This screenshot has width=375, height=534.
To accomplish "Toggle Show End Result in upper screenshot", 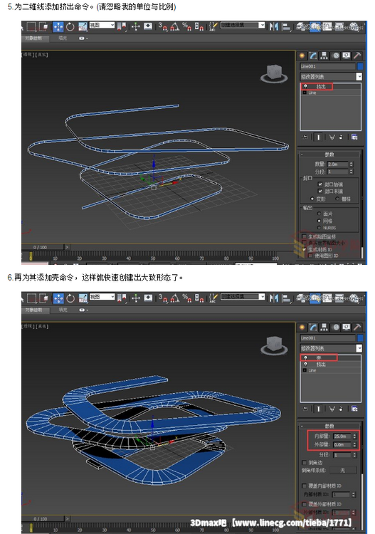I will click(319, 137).
